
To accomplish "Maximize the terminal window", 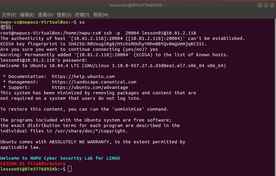I will click(266, 5).
